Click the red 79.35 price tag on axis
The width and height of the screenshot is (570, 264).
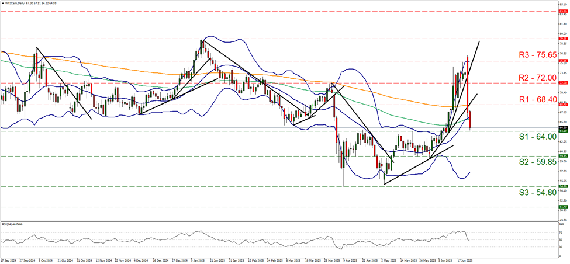pos(562,39)
